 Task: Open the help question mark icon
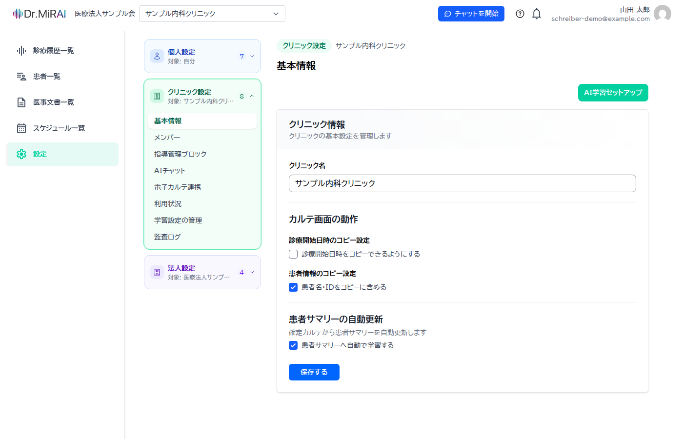520,14
